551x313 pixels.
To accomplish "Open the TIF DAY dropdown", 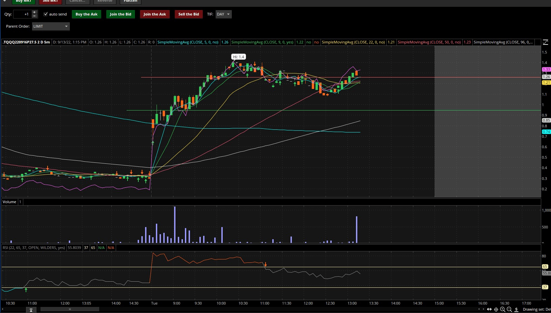I will 223,14.
